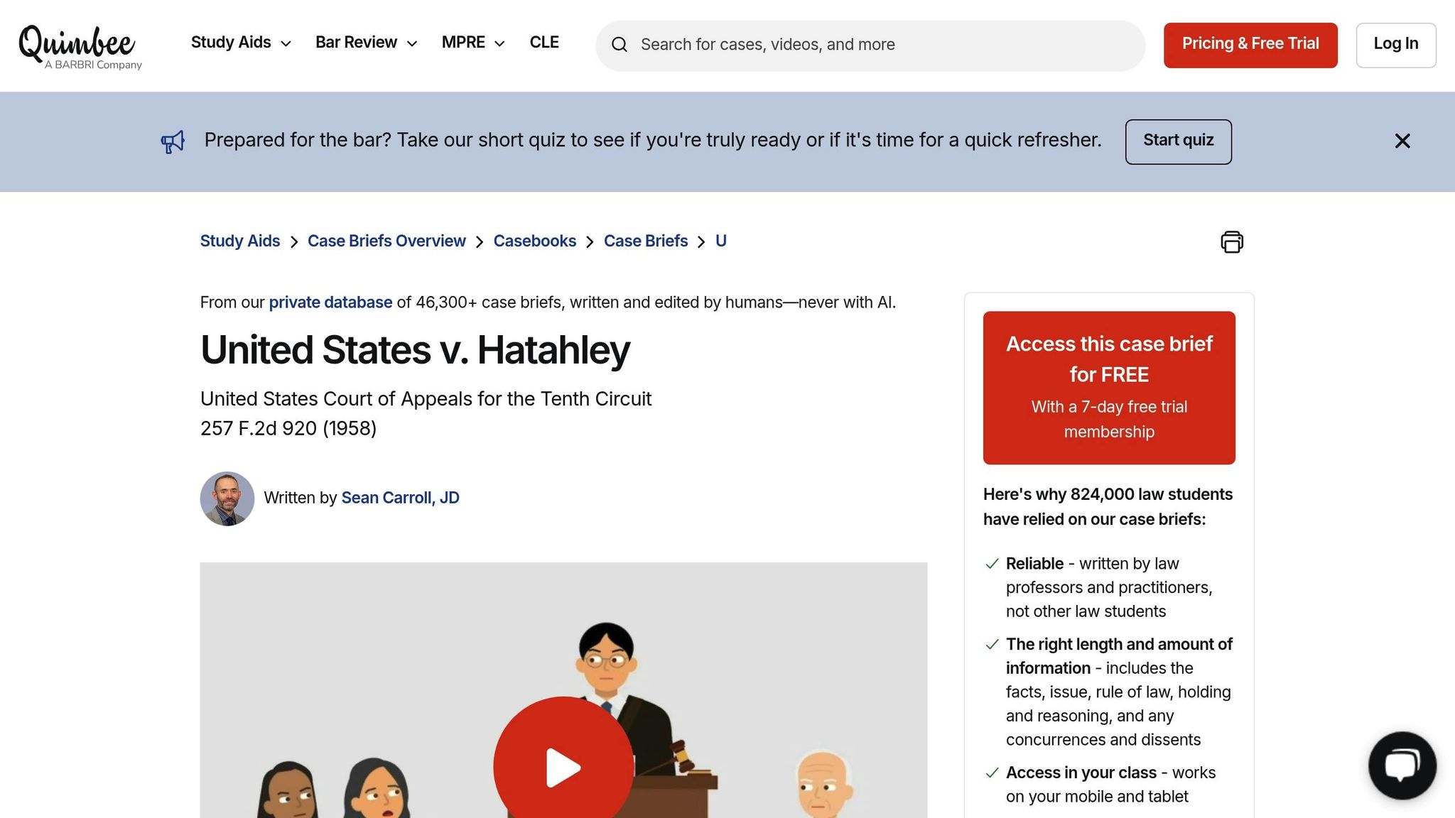This screenshot has width=1455, height=818.
Task: Click the Access in your class checkmark
Action: [x=992, y=773]
